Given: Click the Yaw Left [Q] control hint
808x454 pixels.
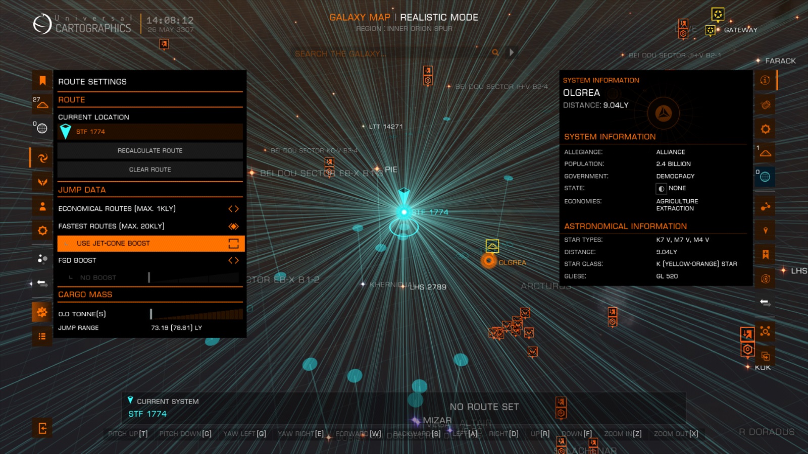Looking at the screenshot, I should (244, 434).
